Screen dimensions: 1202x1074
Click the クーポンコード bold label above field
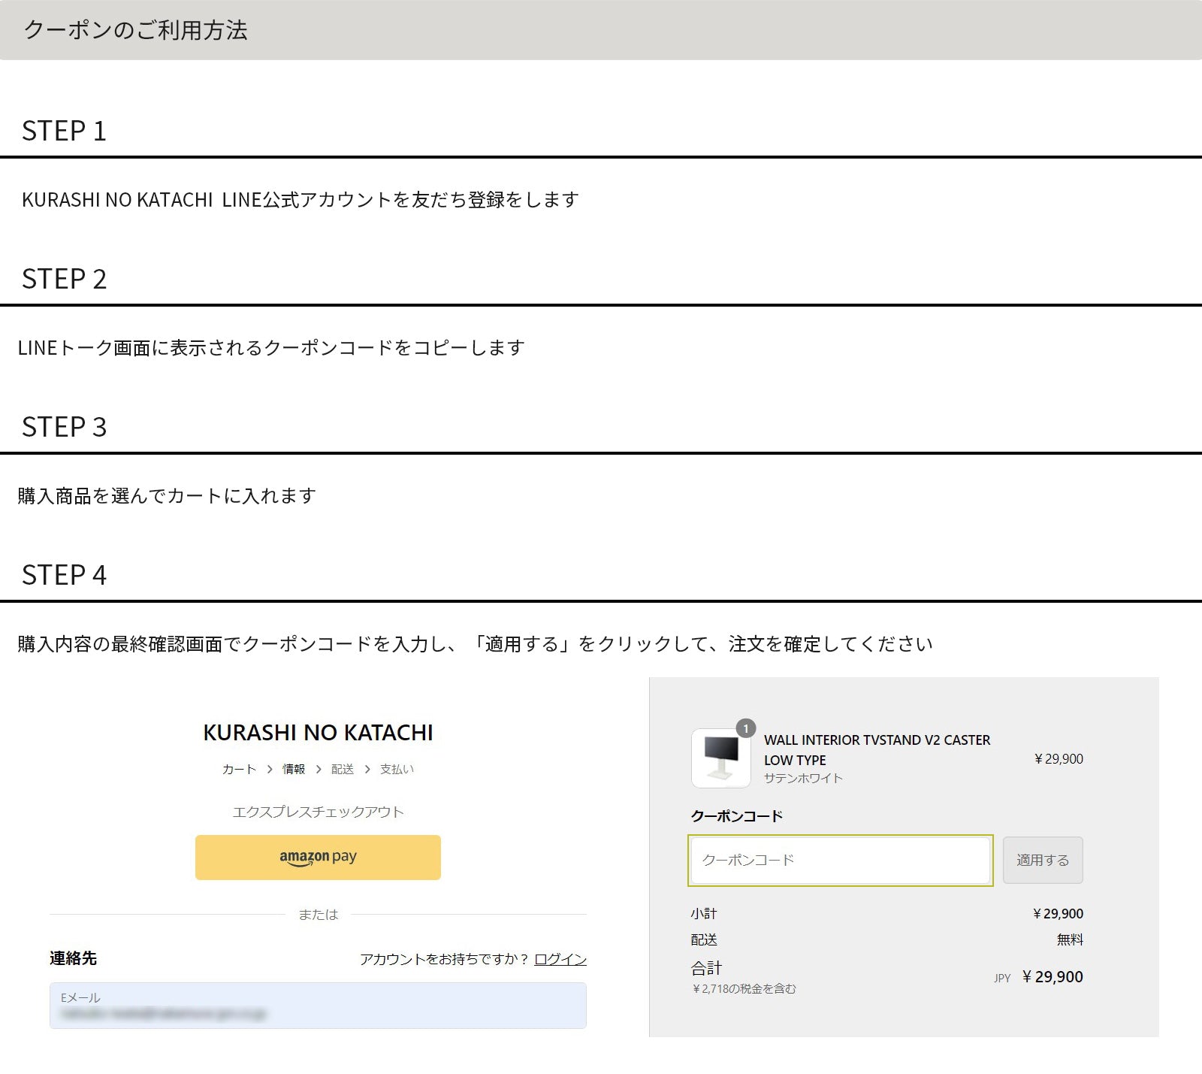tap(736, 815)
